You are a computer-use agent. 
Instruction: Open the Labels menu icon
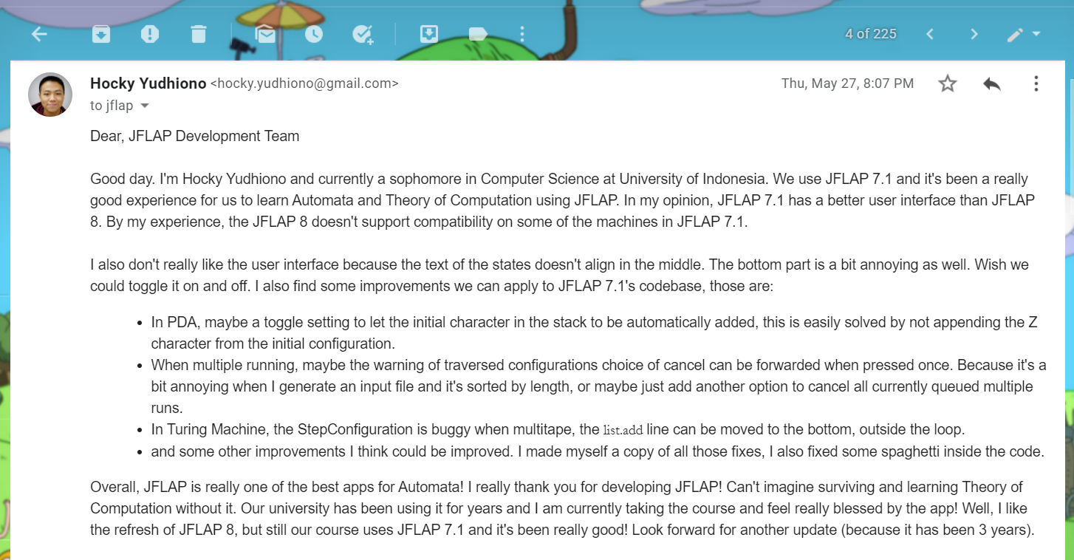pyautogui.click(x=477, y=34)
